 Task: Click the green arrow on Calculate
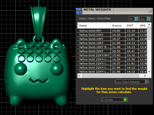pos(125,100)
